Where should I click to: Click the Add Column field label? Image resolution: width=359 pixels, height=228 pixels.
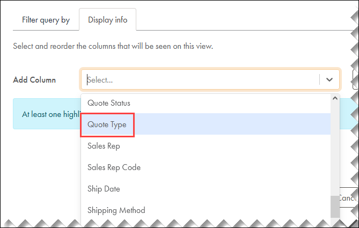click(34, 80)
